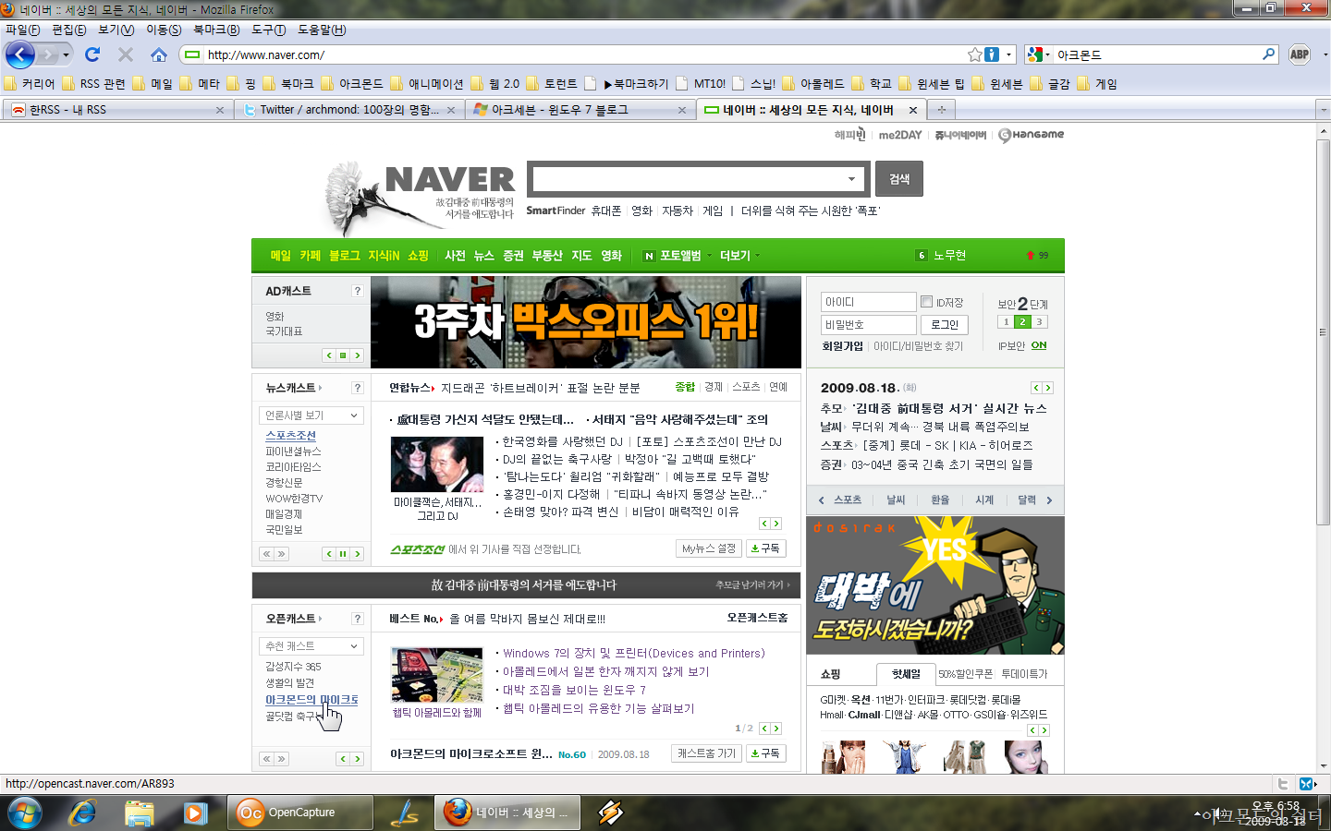Select the 경제 news tab

pos(714,388)
